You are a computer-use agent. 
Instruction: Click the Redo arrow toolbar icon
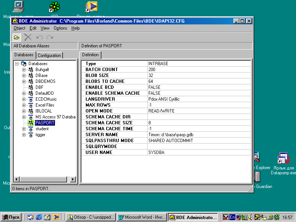click(x=50, y=37)
